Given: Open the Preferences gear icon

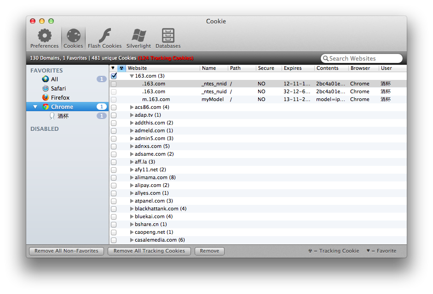Looking at the screenshot, I should (45, 35).
